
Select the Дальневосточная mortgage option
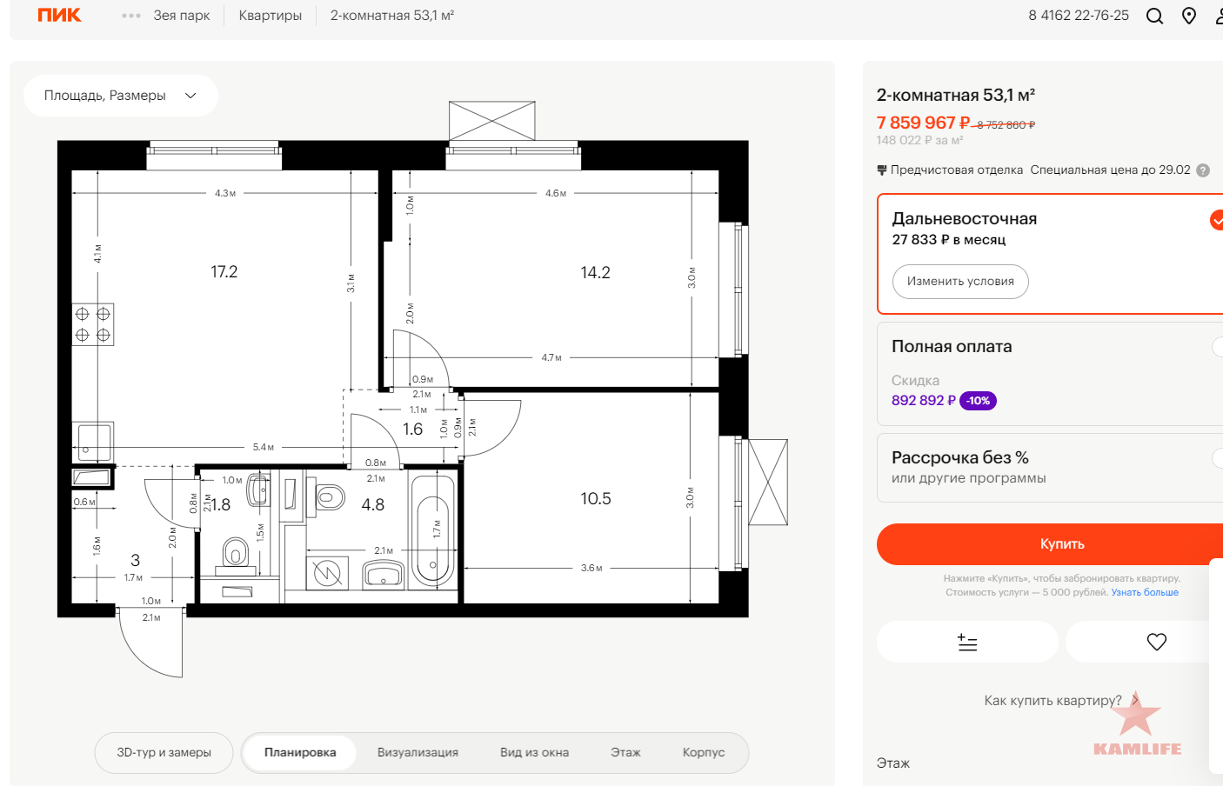pos(1050,254)
